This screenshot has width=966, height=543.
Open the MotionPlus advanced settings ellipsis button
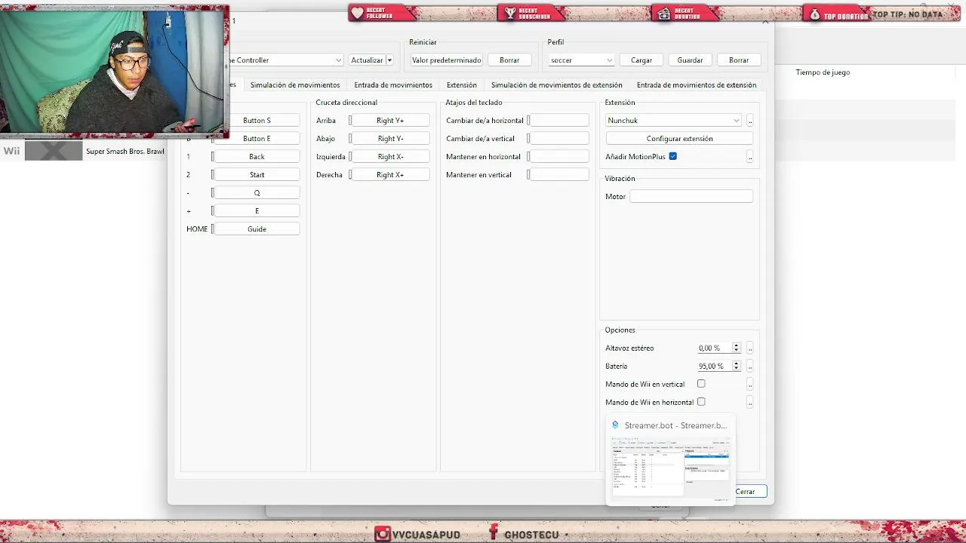coord(750,157)
